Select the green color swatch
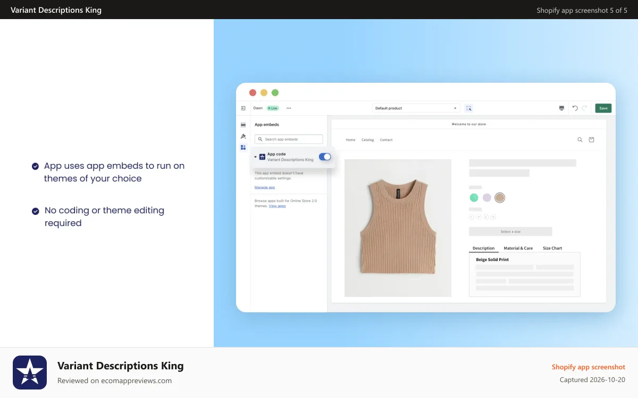Viewport: 638px width, 398px height. point(474,198)
